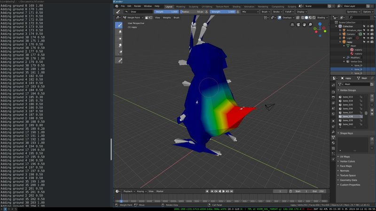Play the animation forward
376x211 pixels.
[x=224, y=191]
